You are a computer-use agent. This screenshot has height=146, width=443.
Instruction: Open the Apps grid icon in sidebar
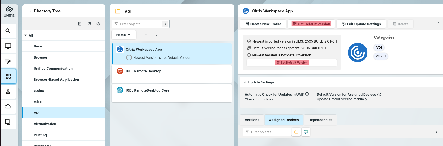coord(8,76)
